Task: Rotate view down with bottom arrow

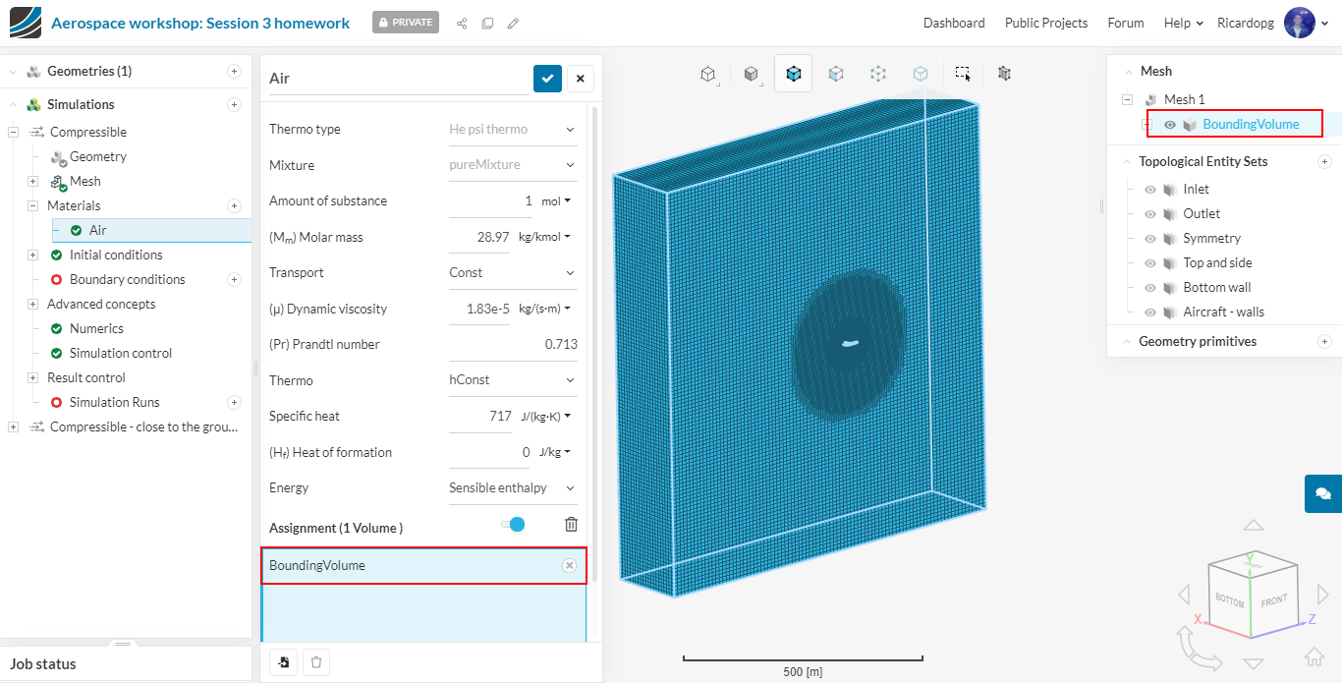Action: pos(1254,663)
